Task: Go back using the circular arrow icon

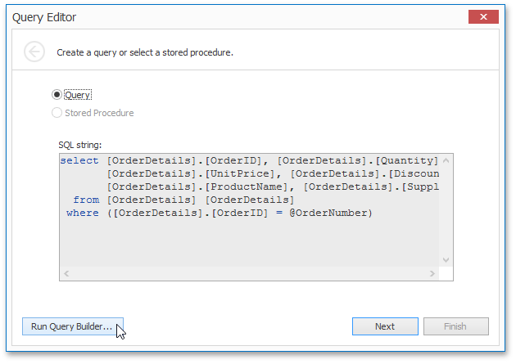Action: (x=34, y=52)
